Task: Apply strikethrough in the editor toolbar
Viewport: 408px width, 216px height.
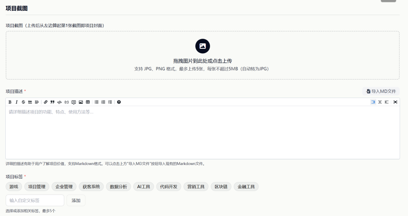Action: (23, 102)
